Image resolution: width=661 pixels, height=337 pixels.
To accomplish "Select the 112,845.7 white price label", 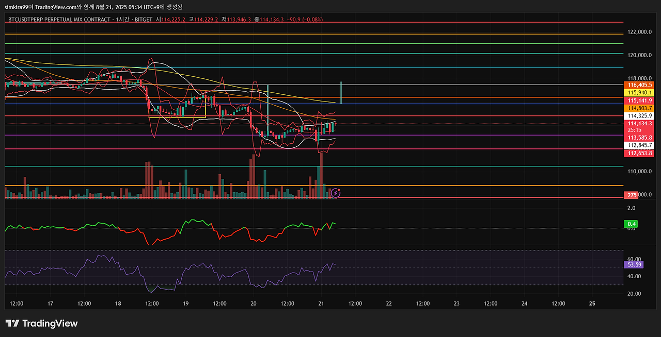I will click(x=640, y=145).
